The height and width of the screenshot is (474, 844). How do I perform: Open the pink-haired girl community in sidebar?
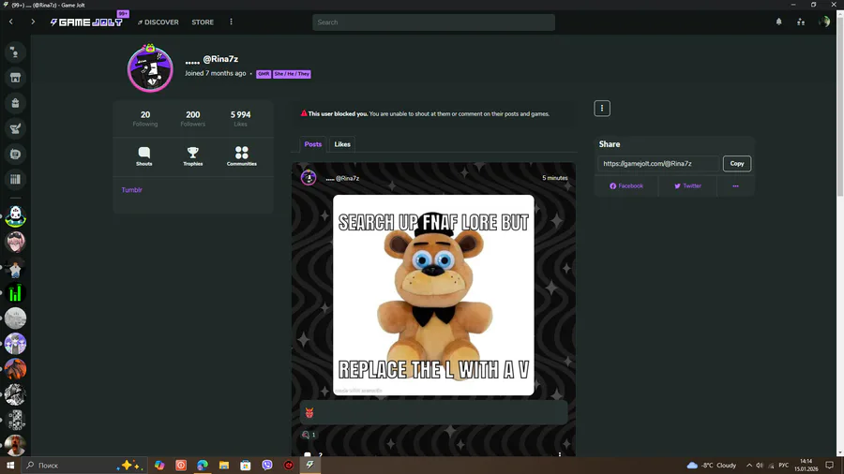15,242
